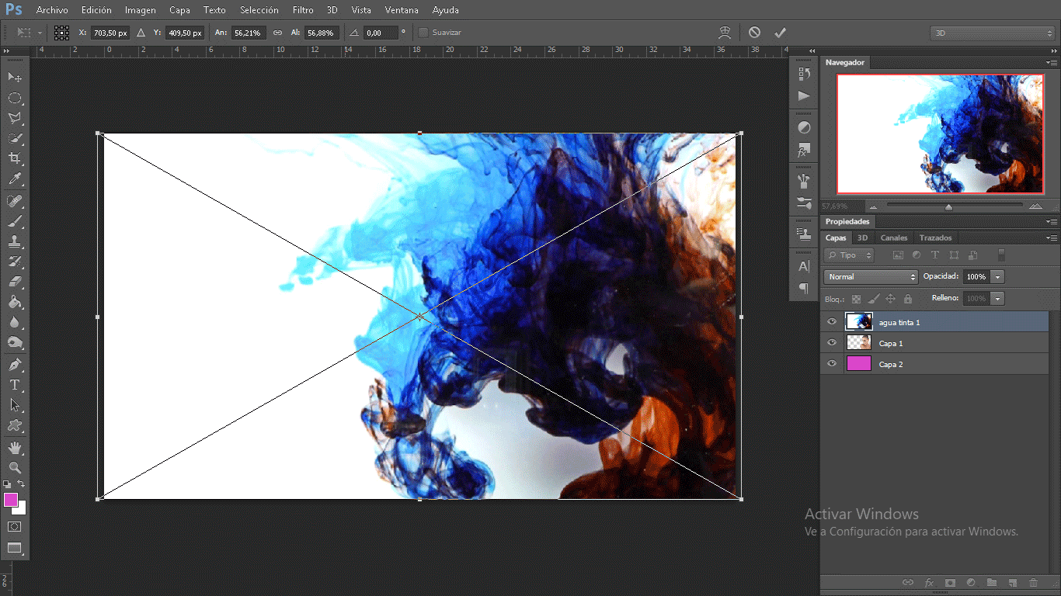The height and width of the screenshot is (596, 1061).
Task: Select the Quick Selection tool
Action: click(x=15, y=138)
